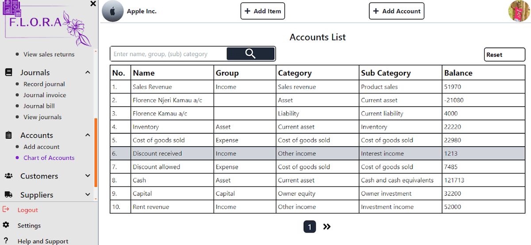Click the Customers people icon
Image resolution: width=531 pixels, height=245 pixels.
[x=8, y=176]
